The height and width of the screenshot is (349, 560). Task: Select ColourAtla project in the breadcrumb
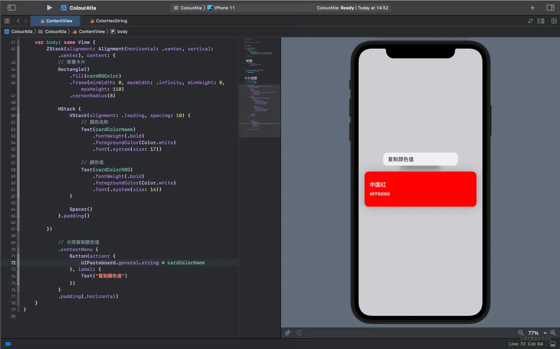coord(18,32)
